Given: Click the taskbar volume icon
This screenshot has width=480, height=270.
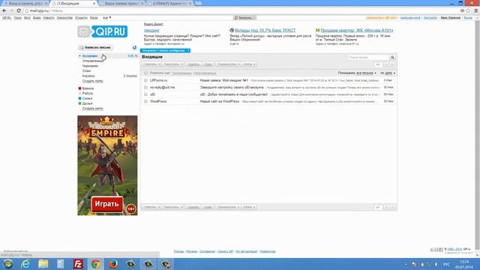Looking at the screenshot, I should coord(436,264).
